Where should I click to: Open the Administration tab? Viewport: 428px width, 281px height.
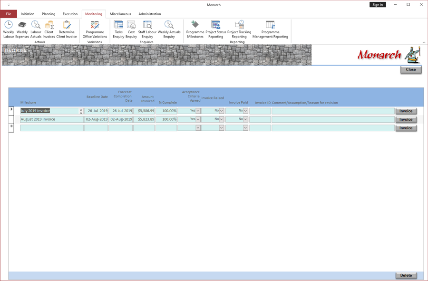pos(150,14)
